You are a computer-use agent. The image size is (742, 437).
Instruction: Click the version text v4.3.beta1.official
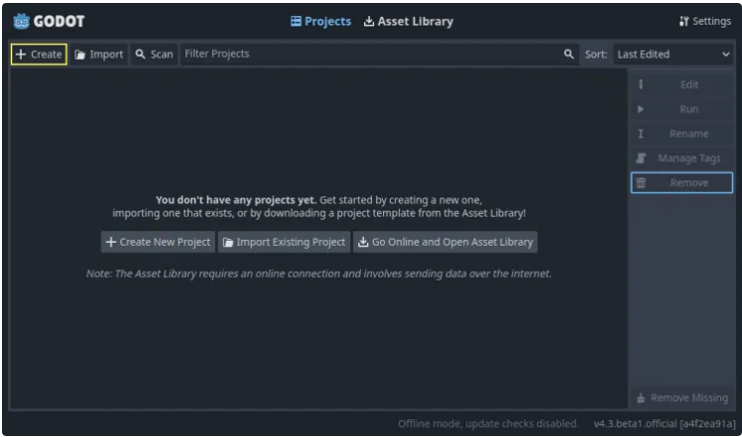tap(665, 424)
